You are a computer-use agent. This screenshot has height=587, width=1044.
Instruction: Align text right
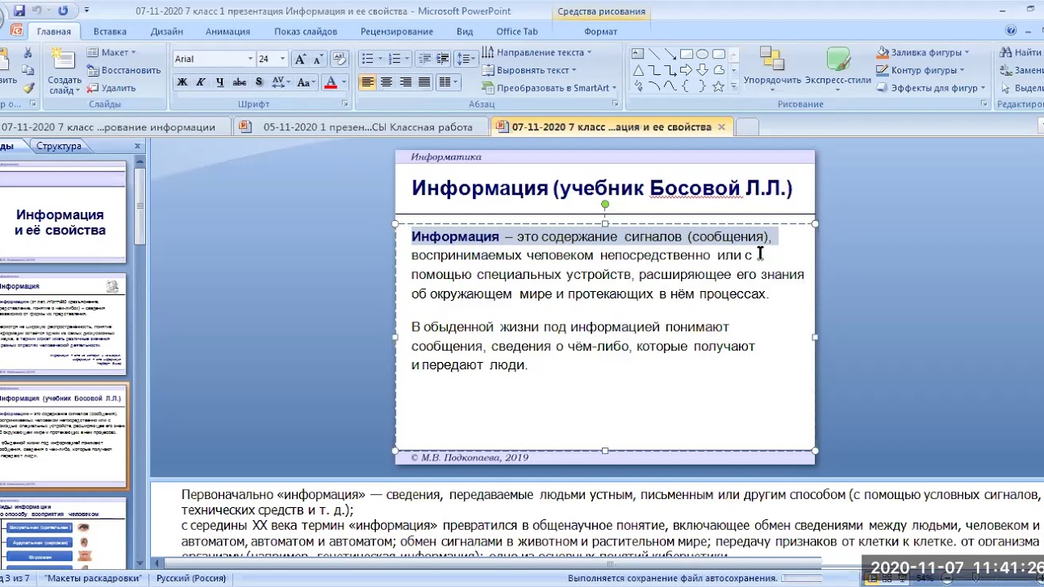pyautogui.click(x=405, y=82)
